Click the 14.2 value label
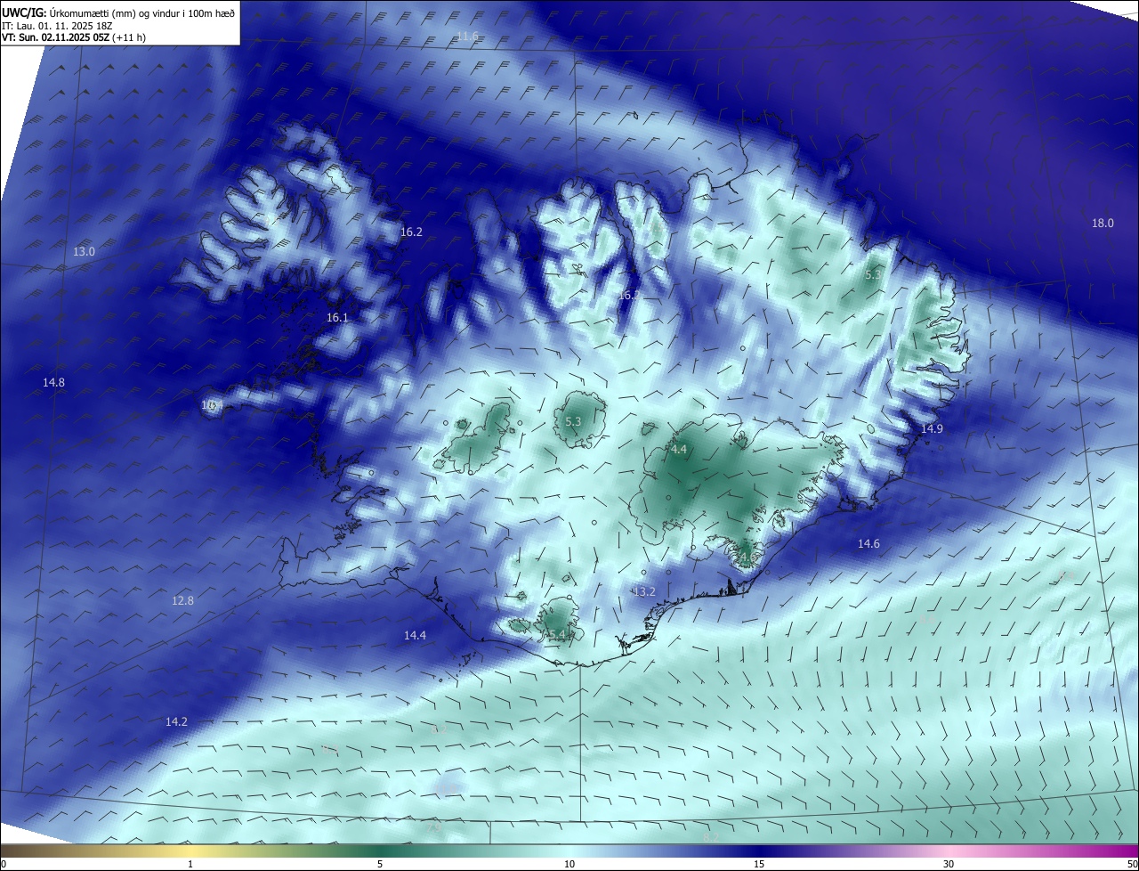This screenshot has height=871, width=1139. click(x=176, y=721)
